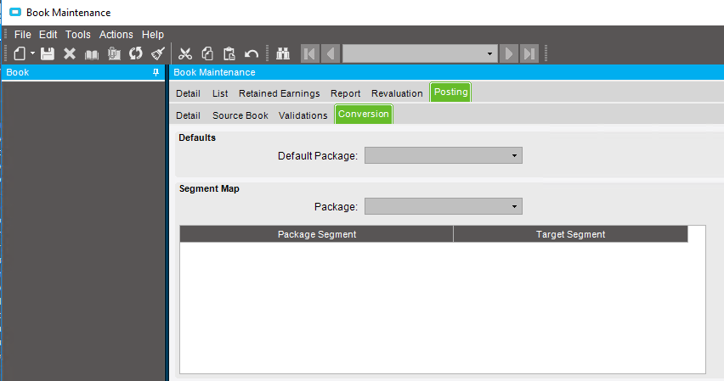Select the Conversion sub-tab

(x=364, y=114)
